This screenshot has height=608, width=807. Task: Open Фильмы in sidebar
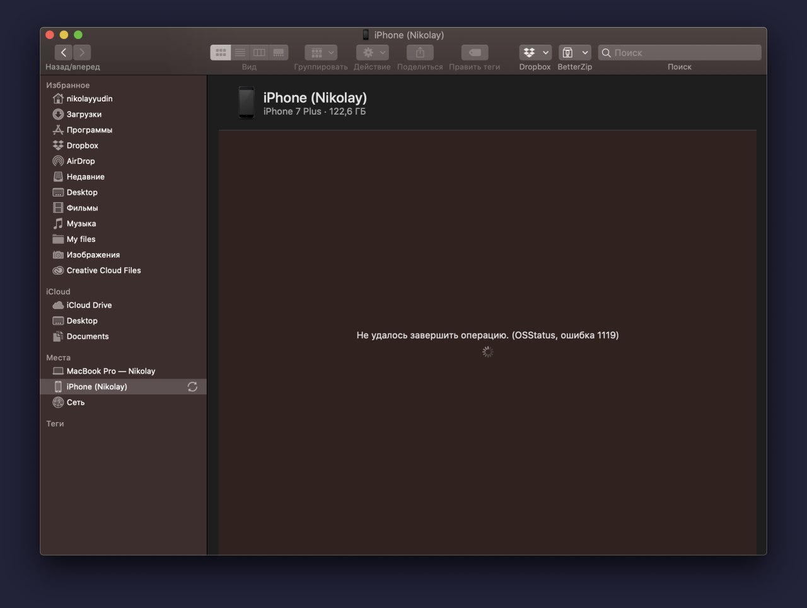(124, 208)
